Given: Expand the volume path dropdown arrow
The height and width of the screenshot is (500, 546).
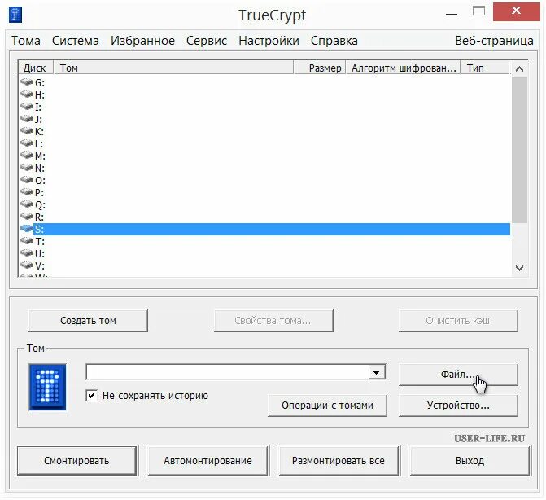Looking at the screenshot, I should click(x=377, y=372).
